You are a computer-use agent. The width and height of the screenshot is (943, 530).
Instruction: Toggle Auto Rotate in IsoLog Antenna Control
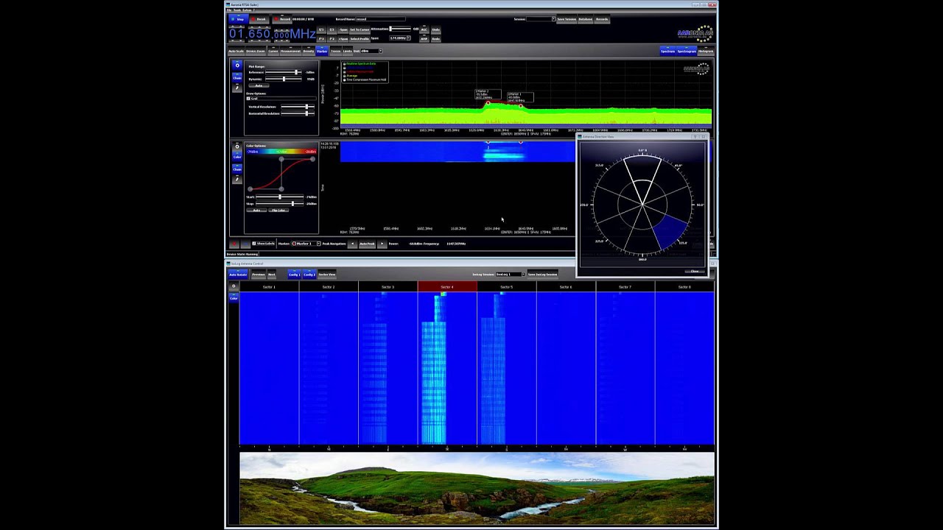(238, 275)
